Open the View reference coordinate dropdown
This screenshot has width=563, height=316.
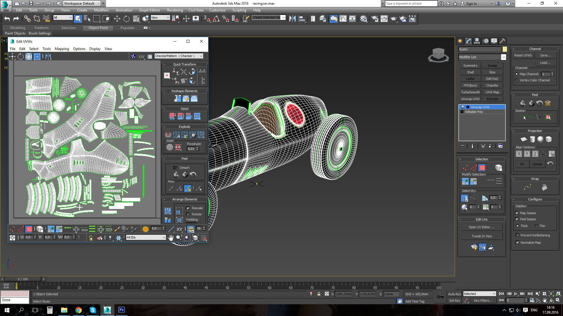click(160, 18)
